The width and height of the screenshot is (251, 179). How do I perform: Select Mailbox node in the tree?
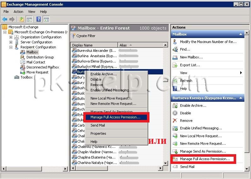[x=32, y=52]
